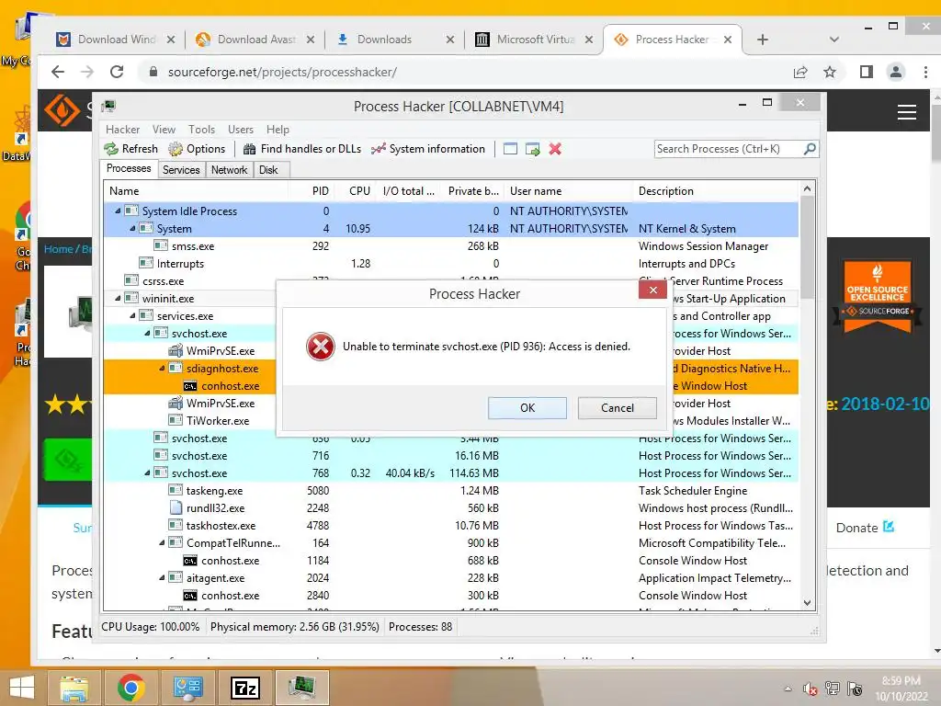Open File Explorer from taskbar
This screenshot has height=706, width=941.
tap(74, 688)
